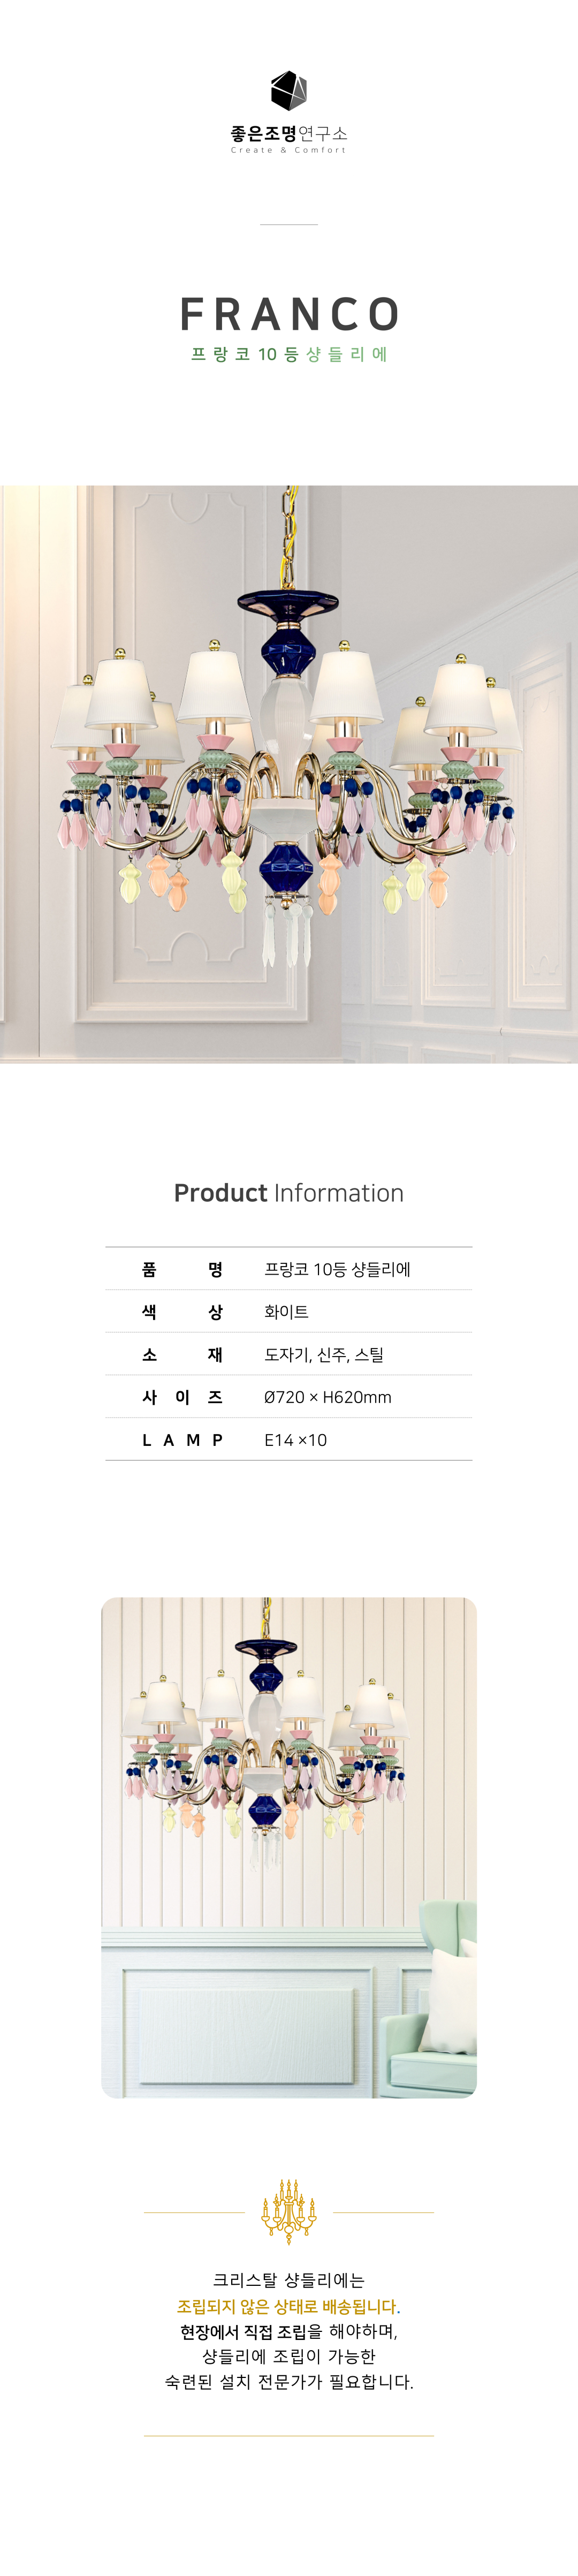Click the 좋은조명연구소 brand name
The width and height of the screenshot is (578, 2576).
(289, 133)
